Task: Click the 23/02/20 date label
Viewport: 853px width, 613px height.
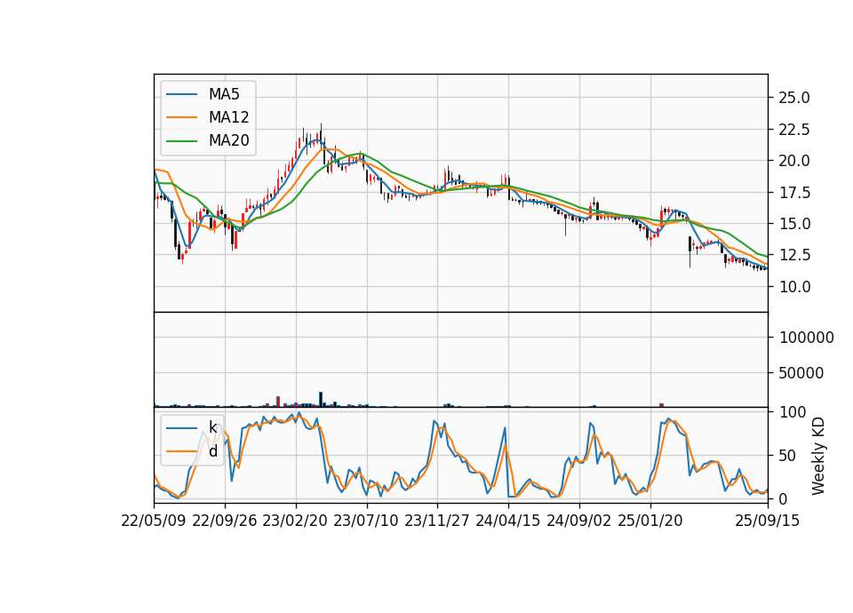Action: pos(295,521)
